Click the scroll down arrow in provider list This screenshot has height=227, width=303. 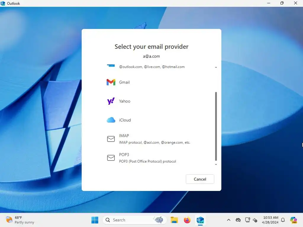point(216,164)
